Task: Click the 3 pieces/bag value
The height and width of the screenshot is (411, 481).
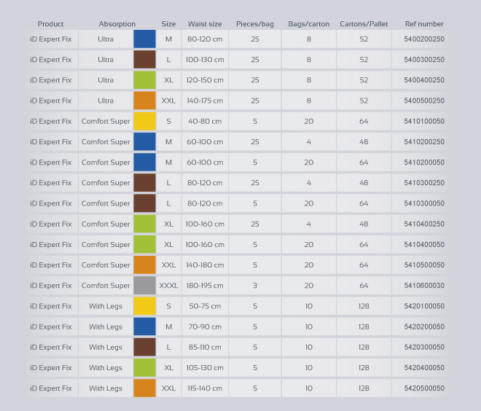Action: [x=255, y=286]
